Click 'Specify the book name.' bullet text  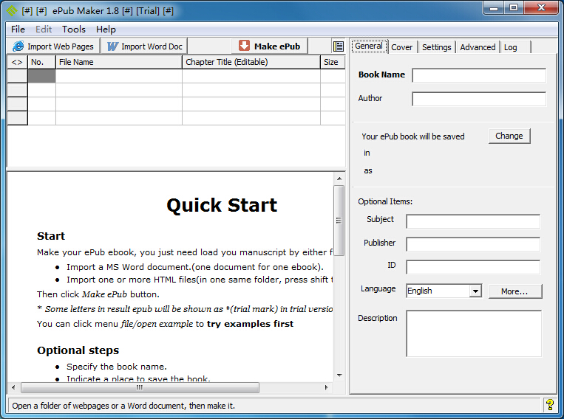point(117,367)
